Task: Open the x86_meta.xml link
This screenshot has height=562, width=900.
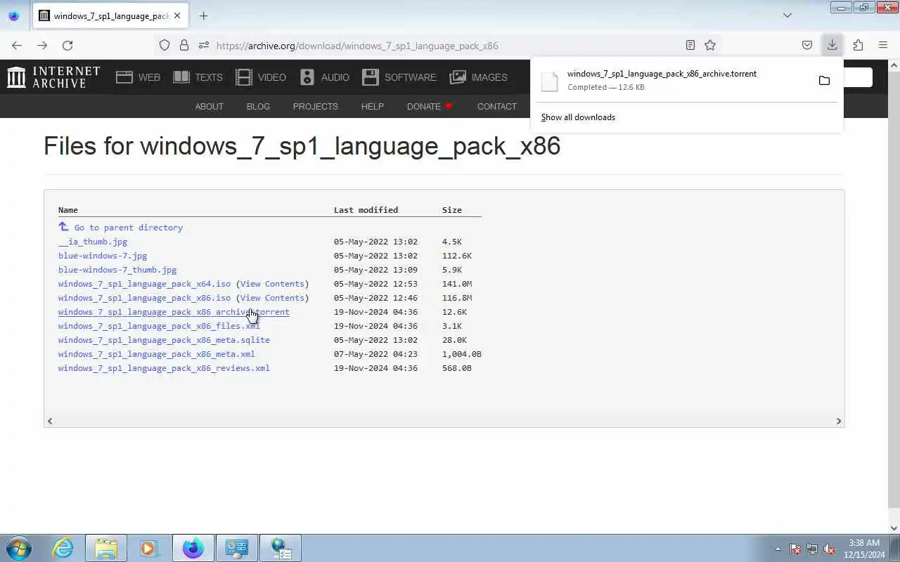Action: [156, 354]
